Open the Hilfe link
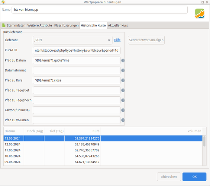The height and width of the screenshot is (186, 210). tap(117, 40)
